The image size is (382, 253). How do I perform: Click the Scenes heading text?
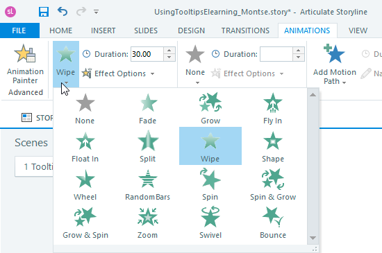point(31,143)
